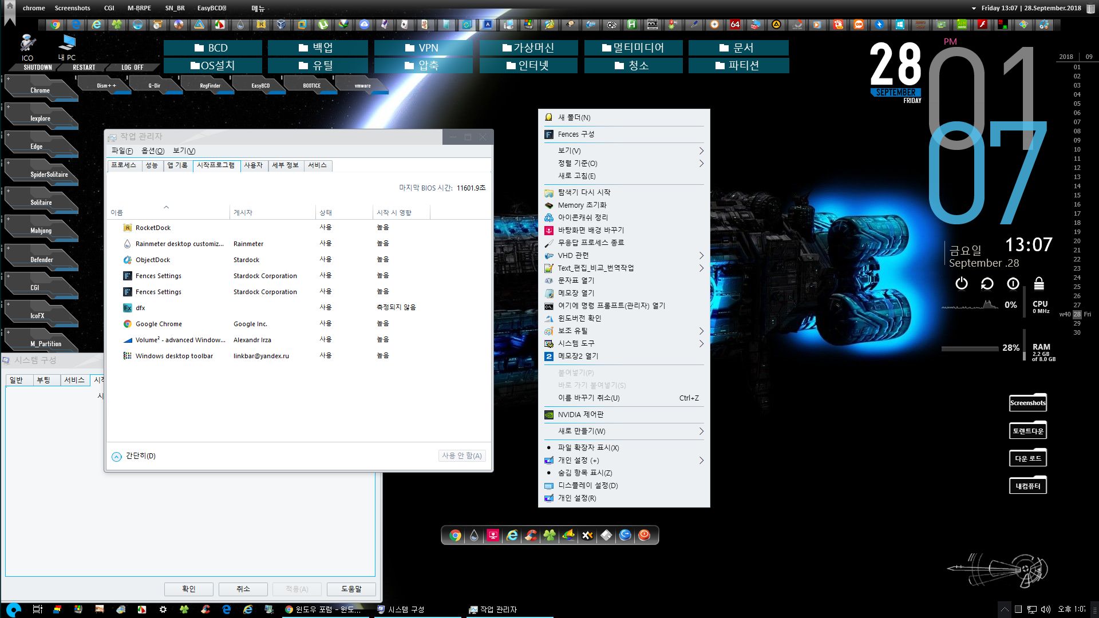Open Task Manager's 옵션(O) menu
The image size is (1099, 618).
[x=153, y=151]
